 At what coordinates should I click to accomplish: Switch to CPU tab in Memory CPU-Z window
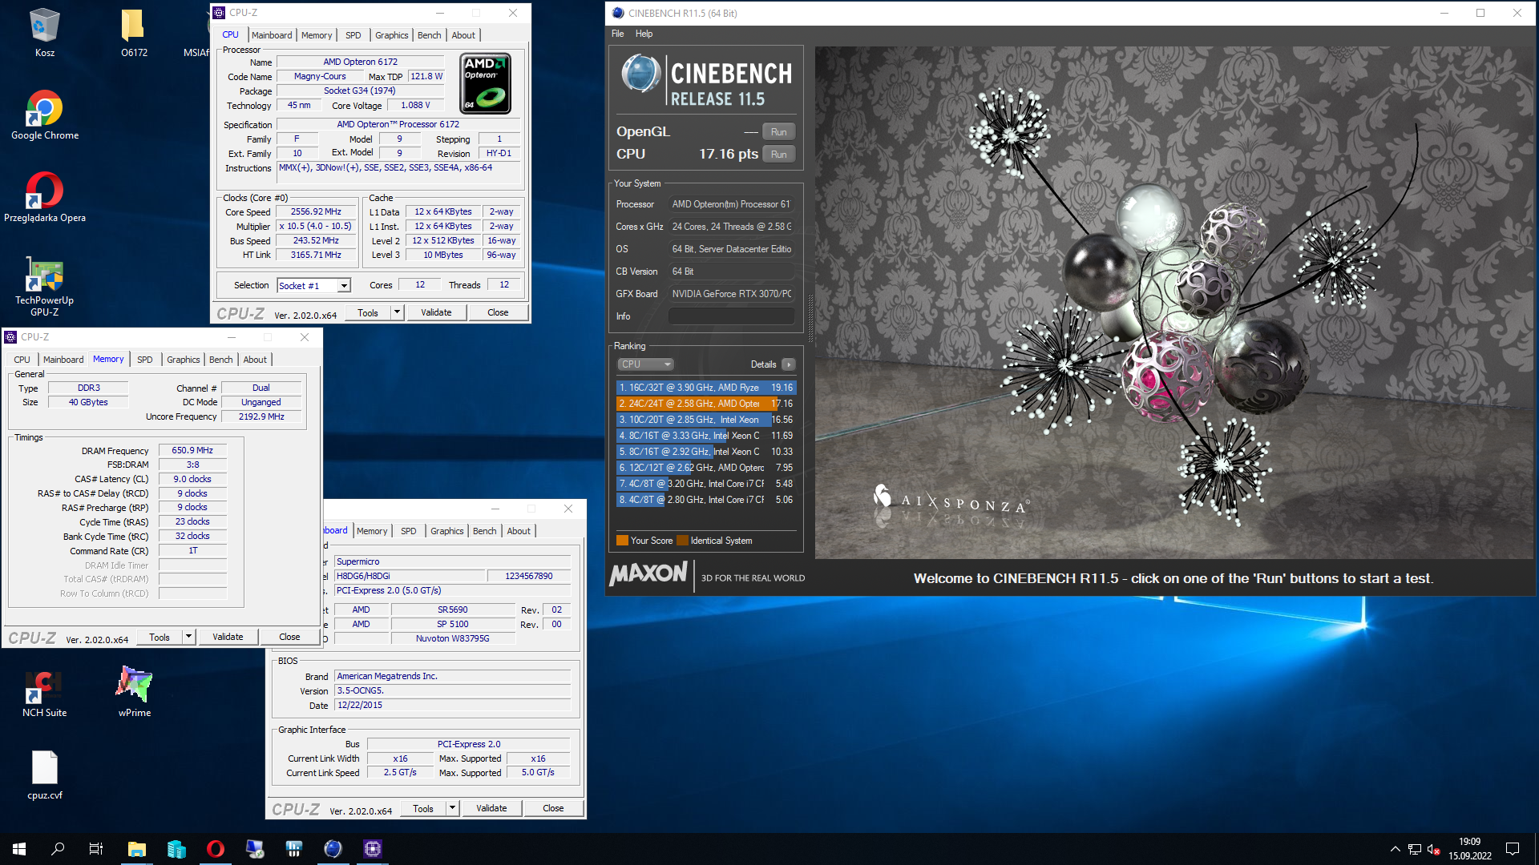pos(22,360)
